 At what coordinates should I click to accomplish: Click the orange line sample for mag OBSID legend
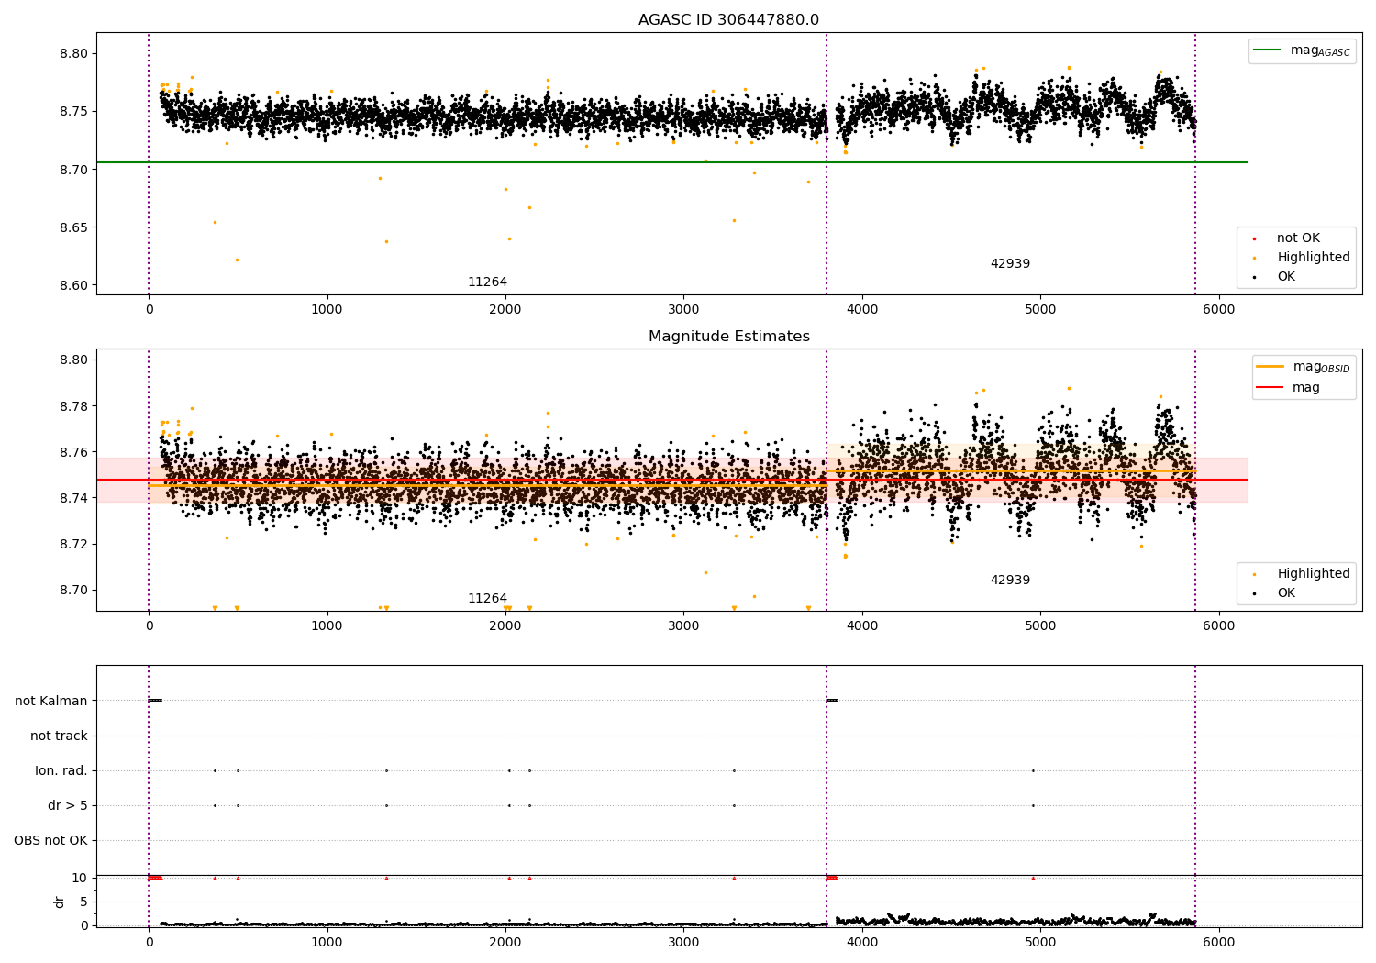[1271, 367]
